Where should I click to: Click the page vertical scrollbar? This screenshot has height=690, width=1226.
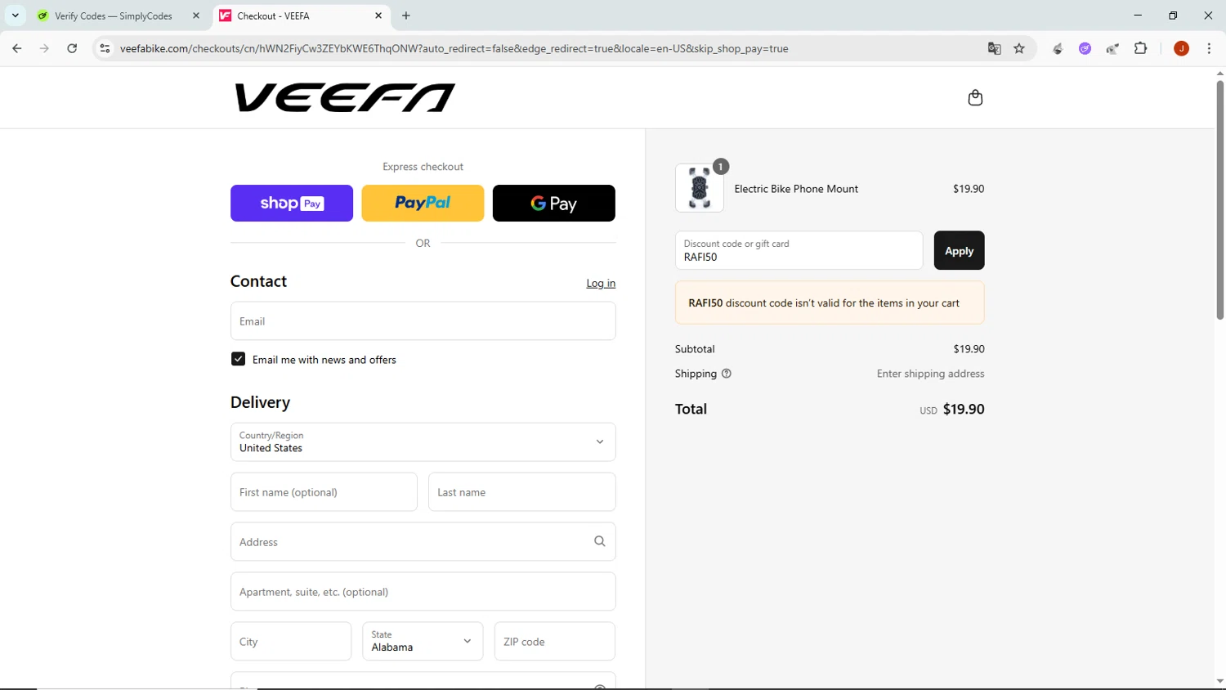pos(1219,200)
